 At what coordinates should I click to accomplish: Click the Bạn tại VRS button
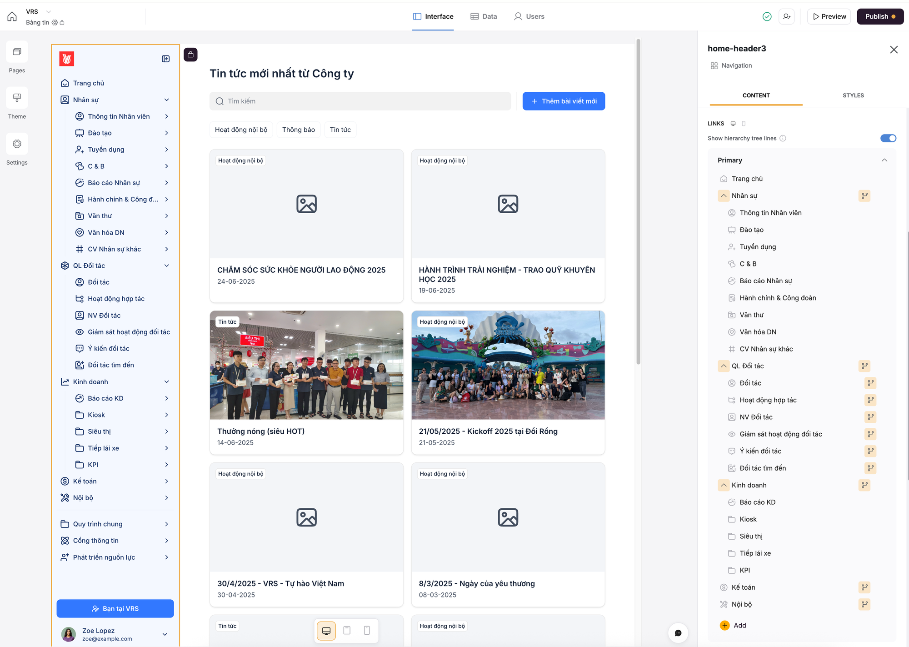[x=115, y=609]
